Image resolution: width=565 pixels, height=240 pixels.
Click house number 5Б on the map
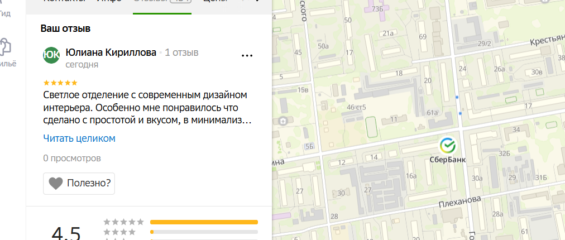(309, 146)
